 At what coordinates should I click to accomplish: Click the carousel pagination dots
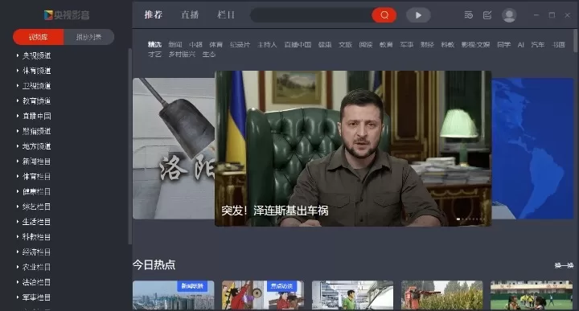pyautogui.click(x=470, y=219)
